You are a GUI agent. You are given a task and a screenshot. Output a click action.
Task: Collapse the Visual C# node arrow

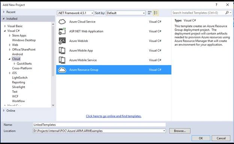pyautogui.click(x=5, y=31)
